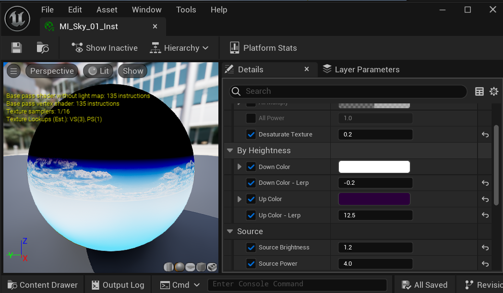Image resolution: width=503 pixels, height=293 pixels.
Task: Set preview mesh to cylinder
Action: [168, 267]
